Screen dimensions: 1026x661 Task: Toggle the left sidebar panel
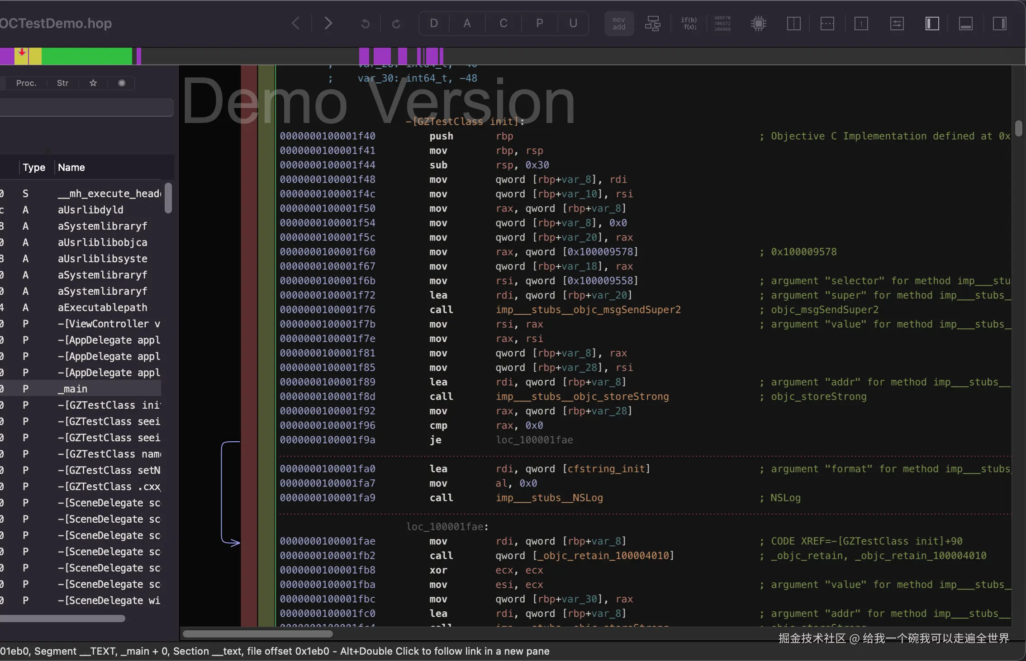click(x=932, y=24)
